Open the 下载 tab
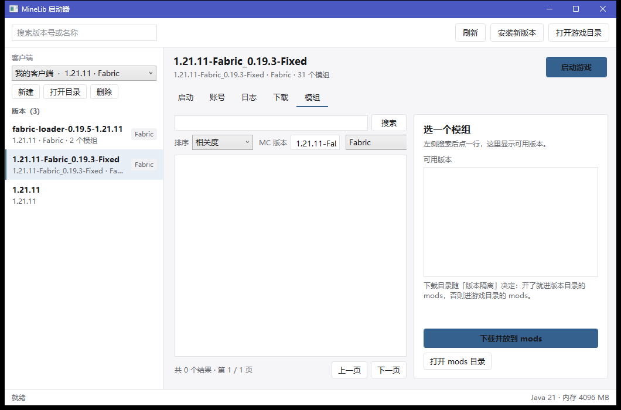This screenshot has width=621, height=410. [x=281, y=97]
